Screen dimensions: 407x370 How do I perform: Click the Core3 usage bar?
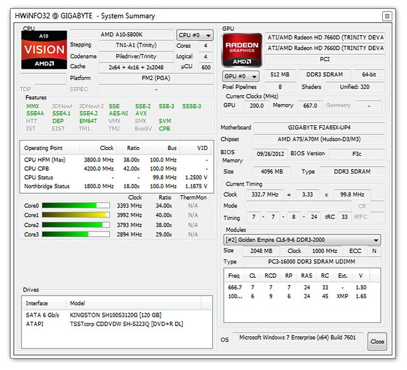click(x=76, y=235)
